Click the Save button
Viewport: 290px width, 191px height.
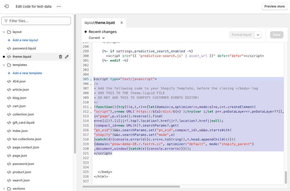277,35
